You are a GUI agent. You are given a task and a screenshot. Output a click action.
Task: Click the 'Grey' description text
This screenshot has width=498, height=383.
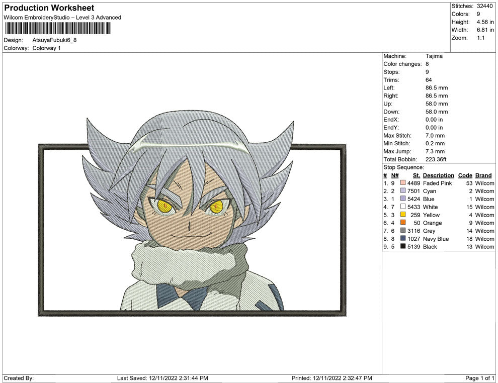[x=429, y=231]
